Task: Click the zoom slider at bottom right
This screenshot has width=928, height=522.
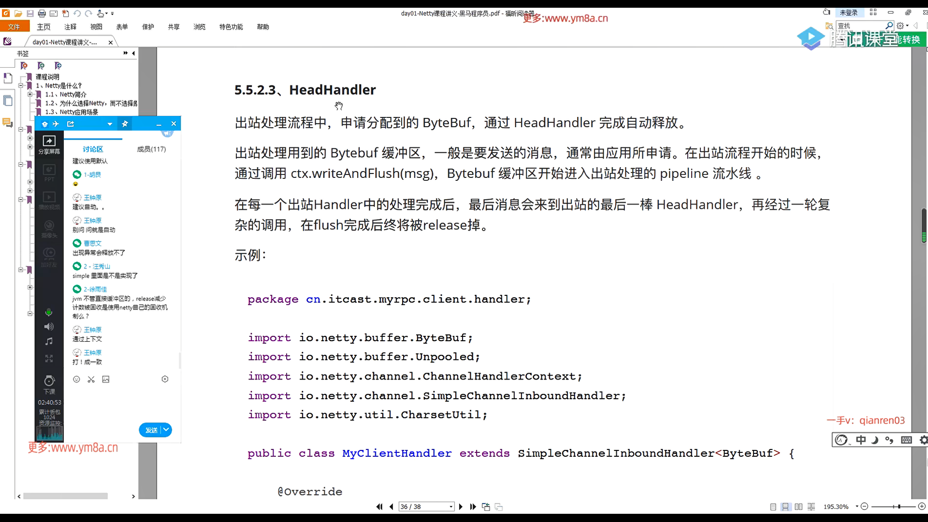Action: coord(899,507)
